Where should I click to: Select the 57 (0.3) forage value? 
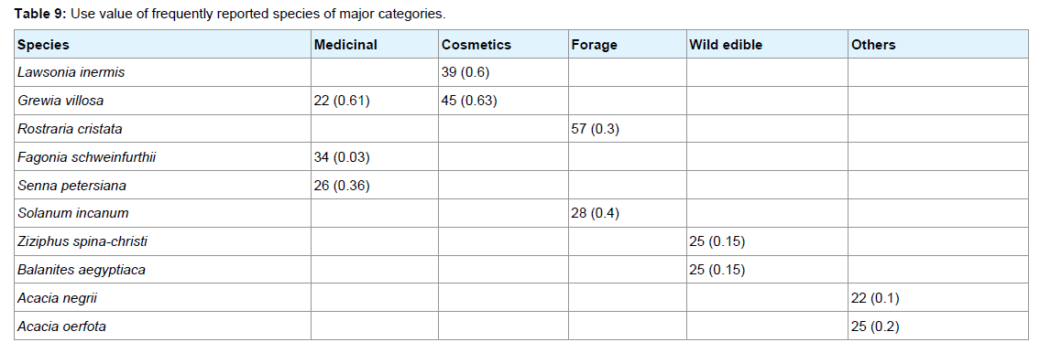[595, 128]
